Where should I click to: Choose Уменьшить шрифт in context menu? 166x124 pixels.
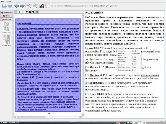point(129,70)
